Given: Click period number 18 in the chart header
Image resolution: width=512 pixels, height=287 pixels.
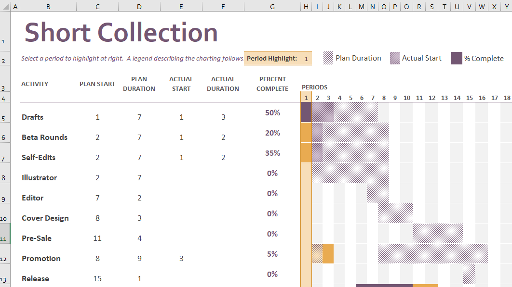Looking at the screenshot, I should pos(507,98).
